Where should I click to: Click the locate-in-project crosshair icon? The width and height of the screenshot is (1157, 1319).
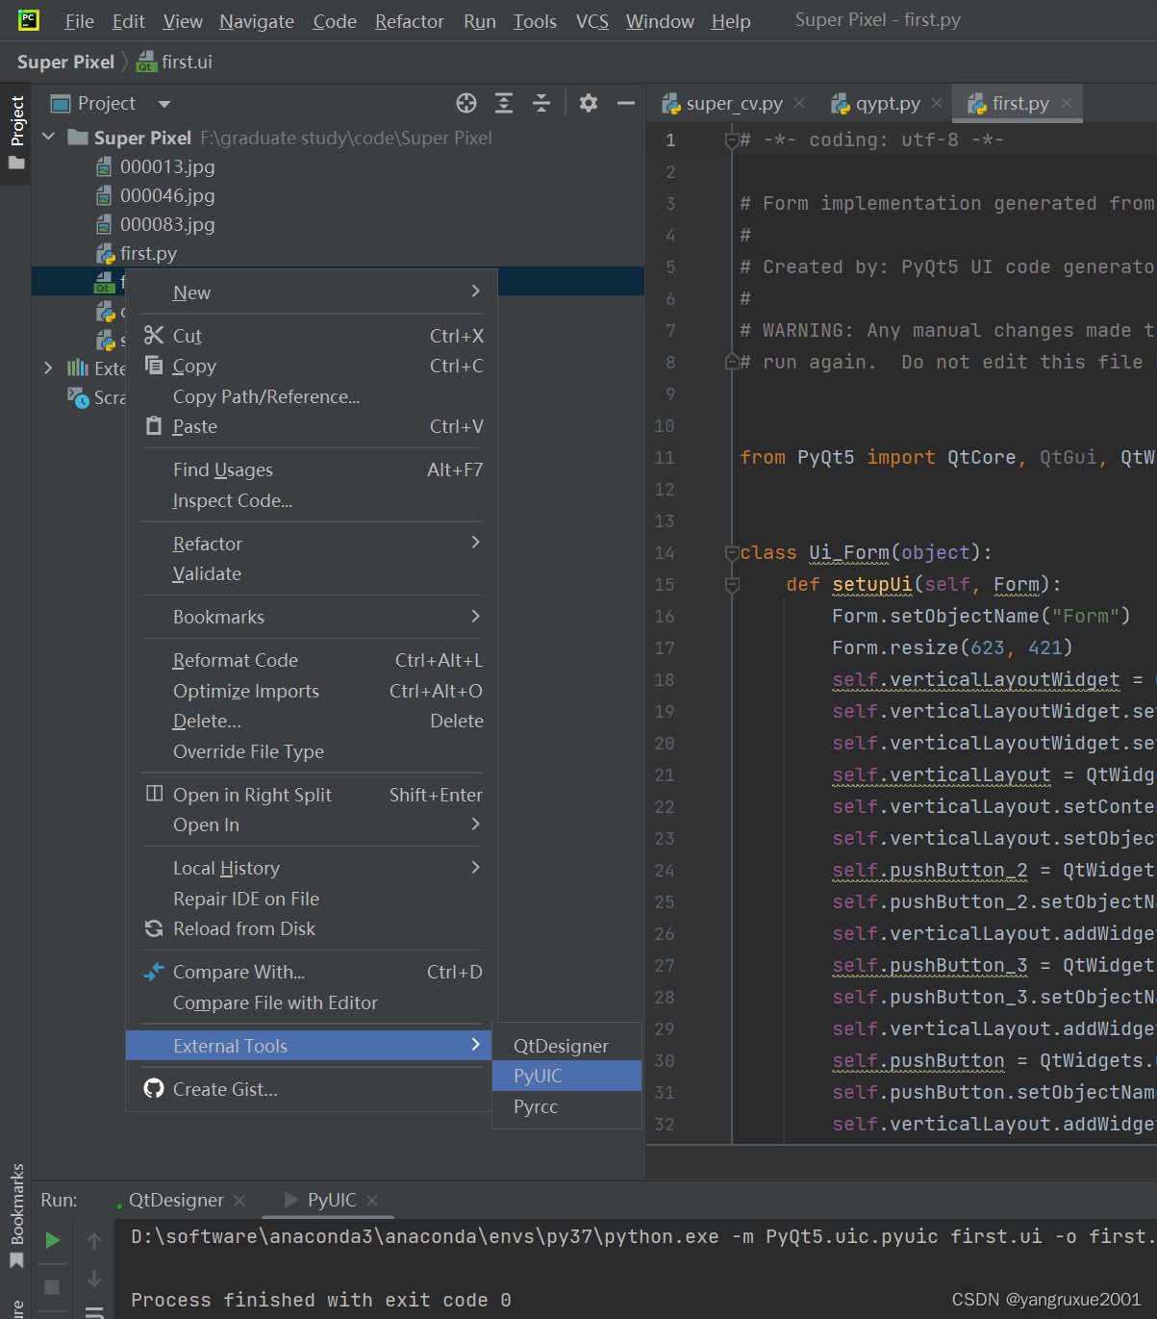point(466,103)
